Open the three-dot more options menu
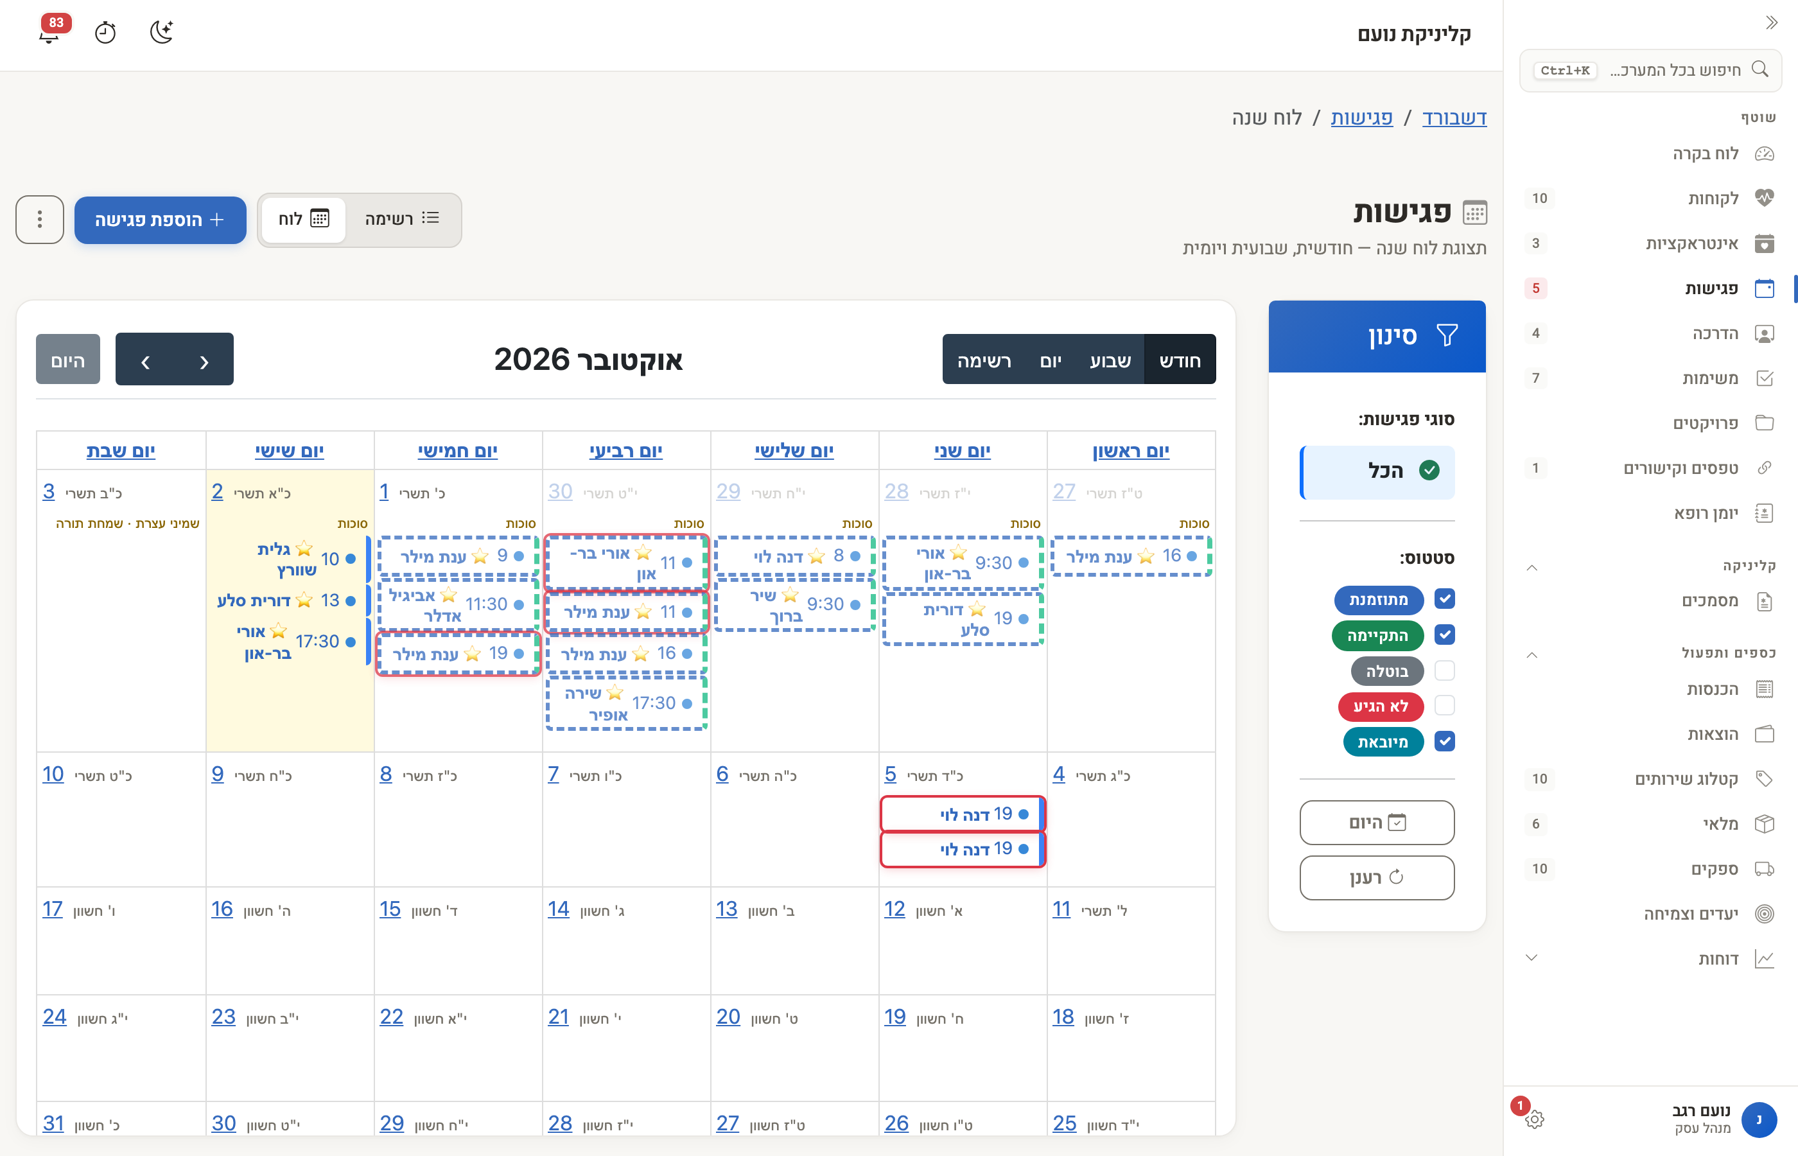The image size is (1798, 1156). [40, 220]
